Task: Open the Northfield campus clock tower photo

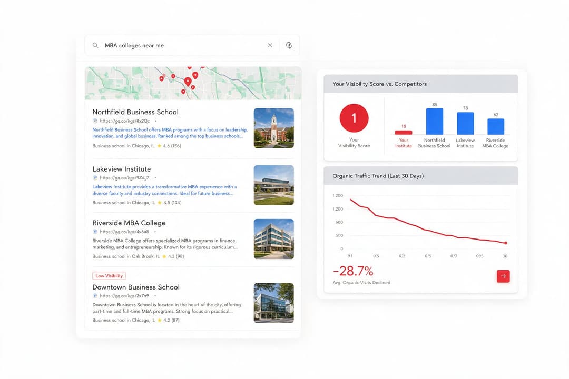Action: click(x=273, y=128)
